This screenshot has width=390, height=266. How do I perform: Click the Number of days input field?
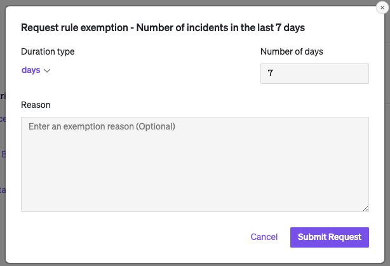click(314, 74)
